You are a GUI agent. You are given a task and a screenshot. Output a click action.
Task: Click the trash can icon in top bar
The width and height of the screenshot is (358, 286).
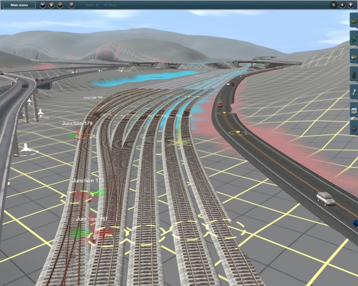tap(51, 5)
